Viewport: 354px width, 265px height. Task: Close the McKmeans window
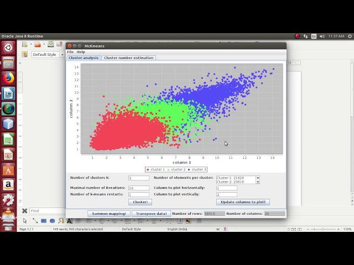[70, 46]
